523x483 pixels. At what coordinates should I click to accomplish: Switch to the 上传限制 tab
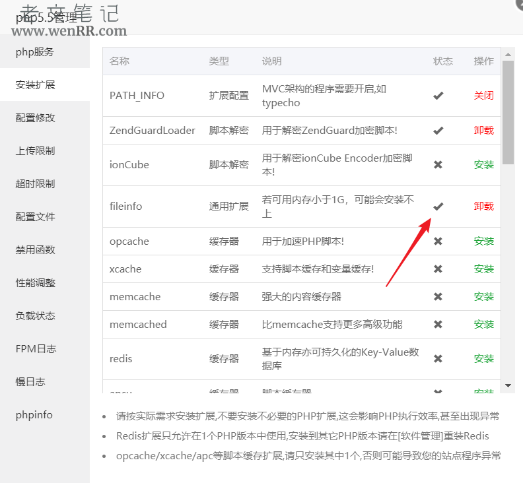click(45, 150)
